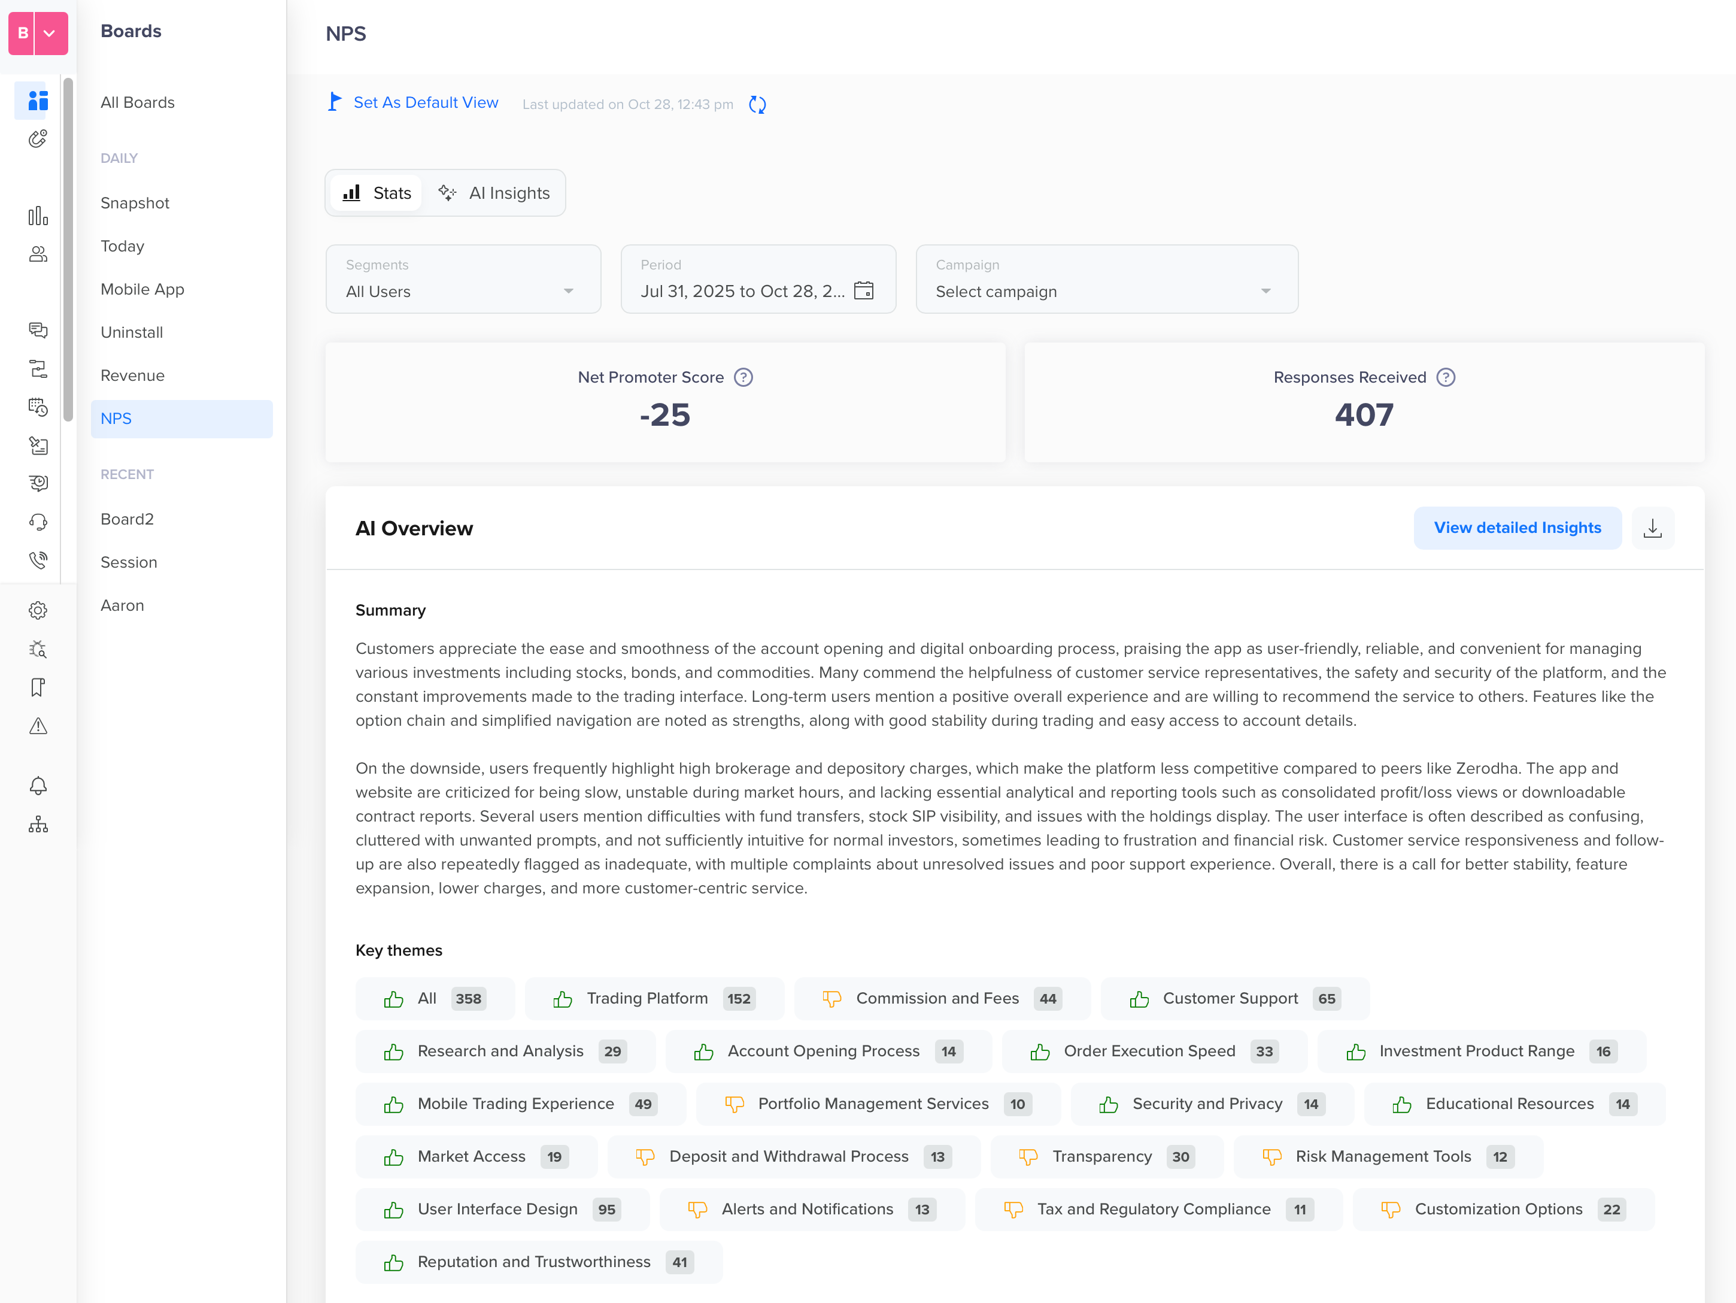Select the Stats tab

(x=376, y=193)
